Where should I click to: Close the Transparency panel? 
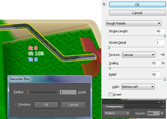click(x=164, y=102)
